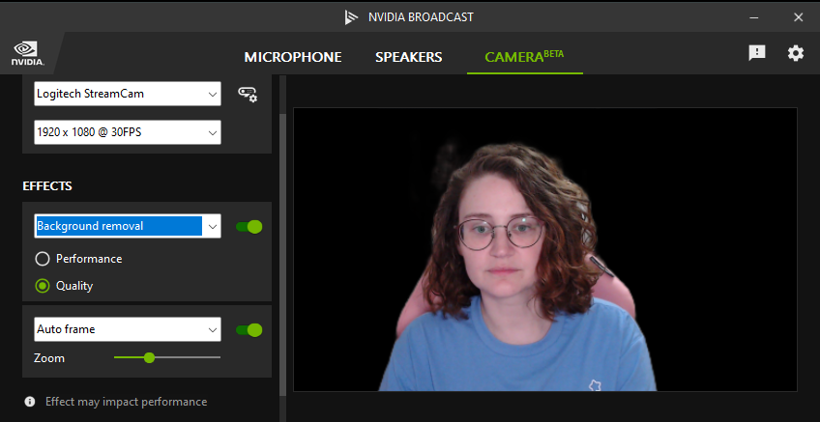Click the left panel vertical scrollbar
820x422 pixels.
pyautogui.click(x=283, y=254)
